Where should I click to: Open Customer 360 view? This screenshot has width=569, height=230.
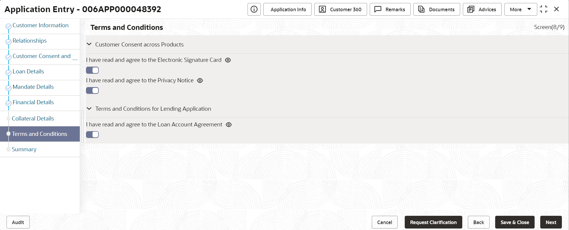(x=340, y=9)
